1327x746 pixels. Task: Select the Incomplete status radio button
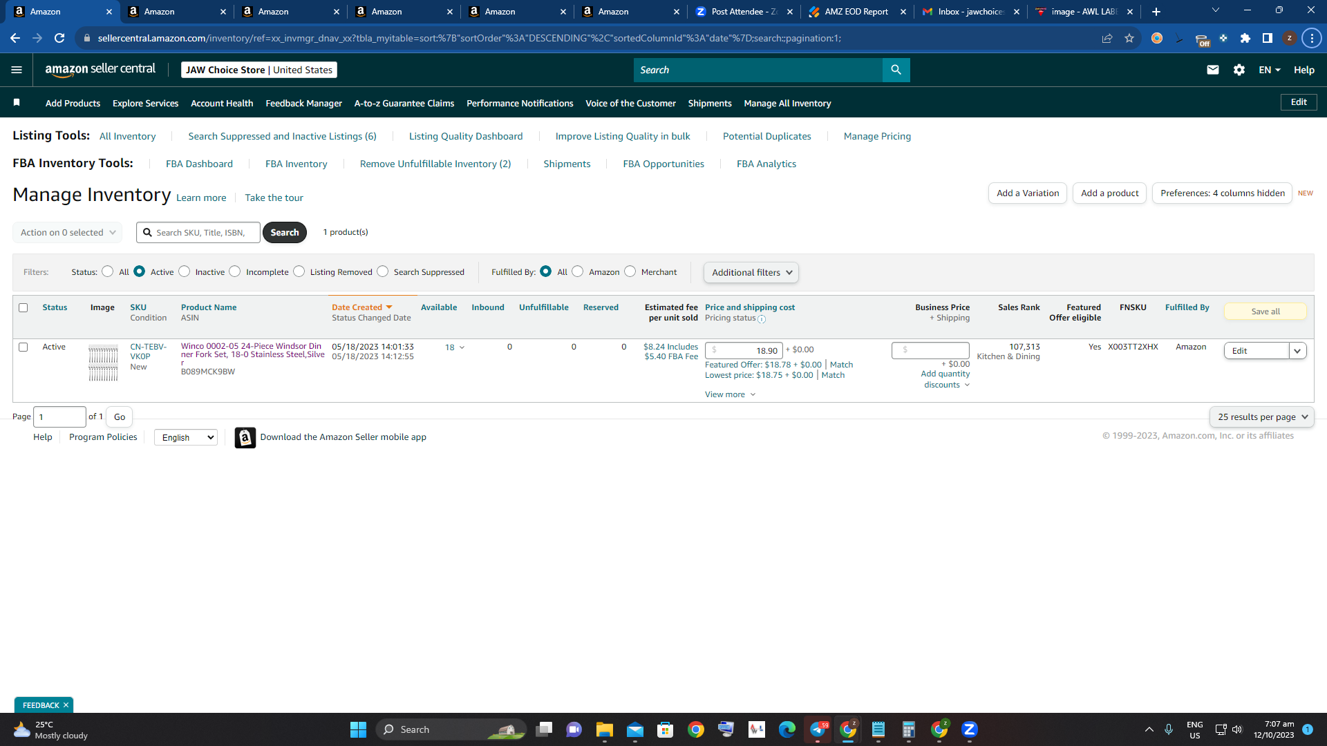[x=235, y=271]
